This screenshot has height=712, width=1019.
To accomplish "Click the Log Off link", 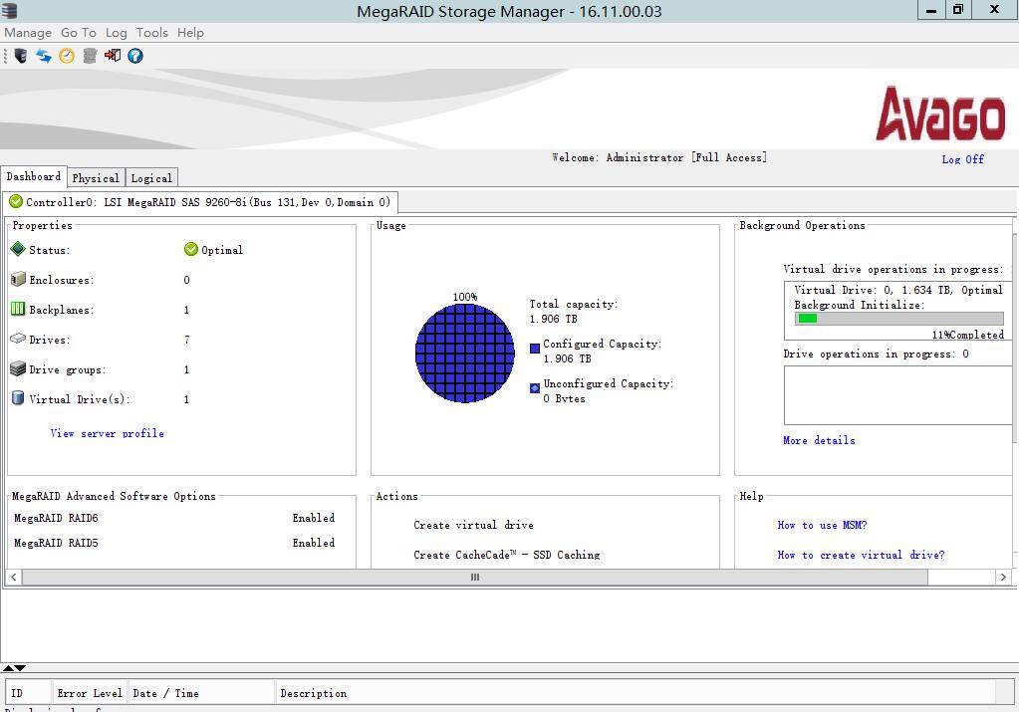I will [x=963, y=159].
